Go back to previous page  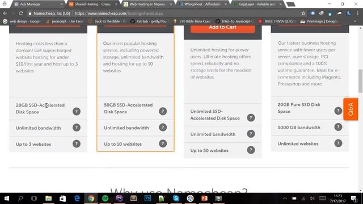tap(5, 14)
